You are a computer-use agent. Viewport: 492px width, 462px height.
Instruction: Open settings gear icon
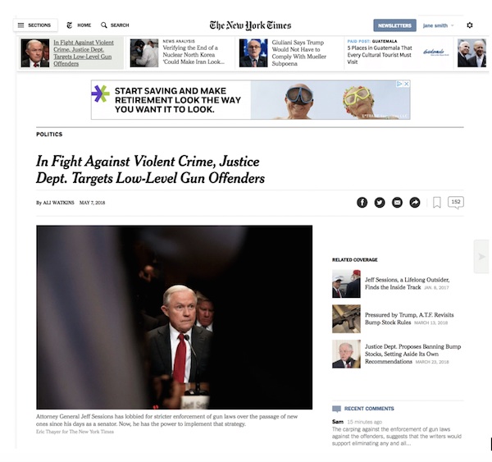pos(469,25)
